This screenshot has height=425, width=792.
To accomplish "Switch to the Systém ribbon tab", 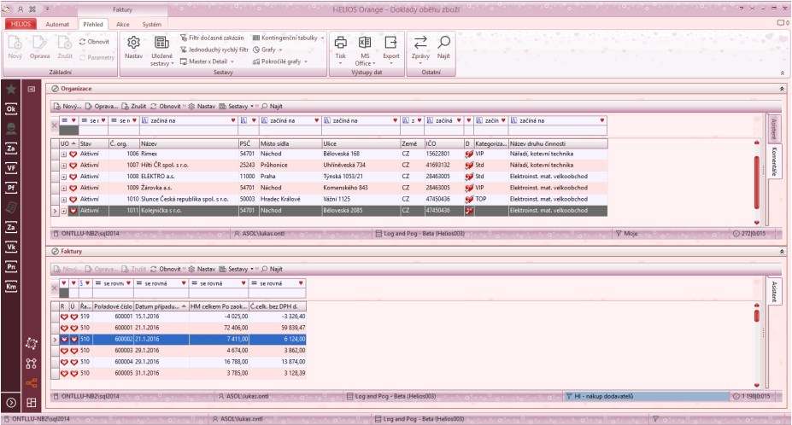I will (151, 24).
